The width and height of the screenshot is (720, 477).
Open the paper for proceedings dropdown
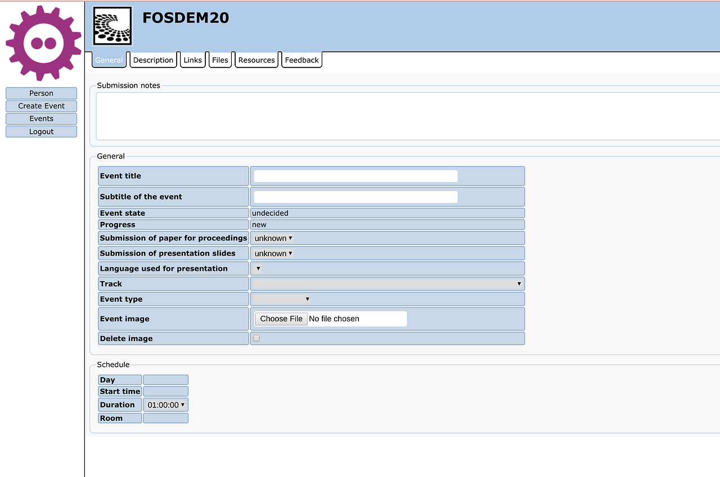pyautogui.click(x=273, y=238)
